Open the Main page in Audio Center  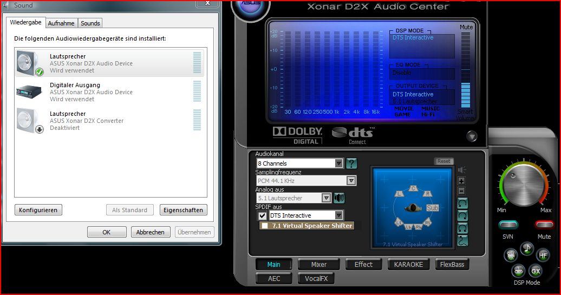273,265
